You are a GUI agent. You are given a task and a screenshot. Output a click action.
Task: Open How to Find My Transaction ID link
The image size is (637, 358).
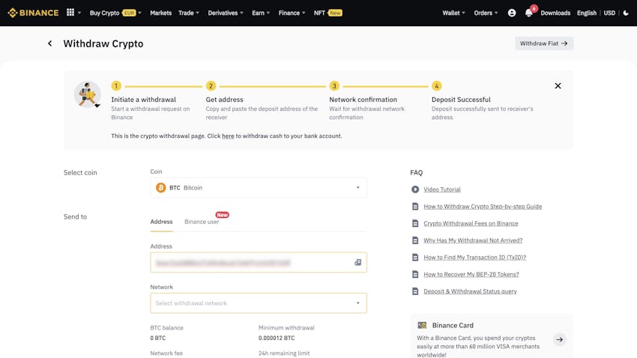click(x=475, y=258)
